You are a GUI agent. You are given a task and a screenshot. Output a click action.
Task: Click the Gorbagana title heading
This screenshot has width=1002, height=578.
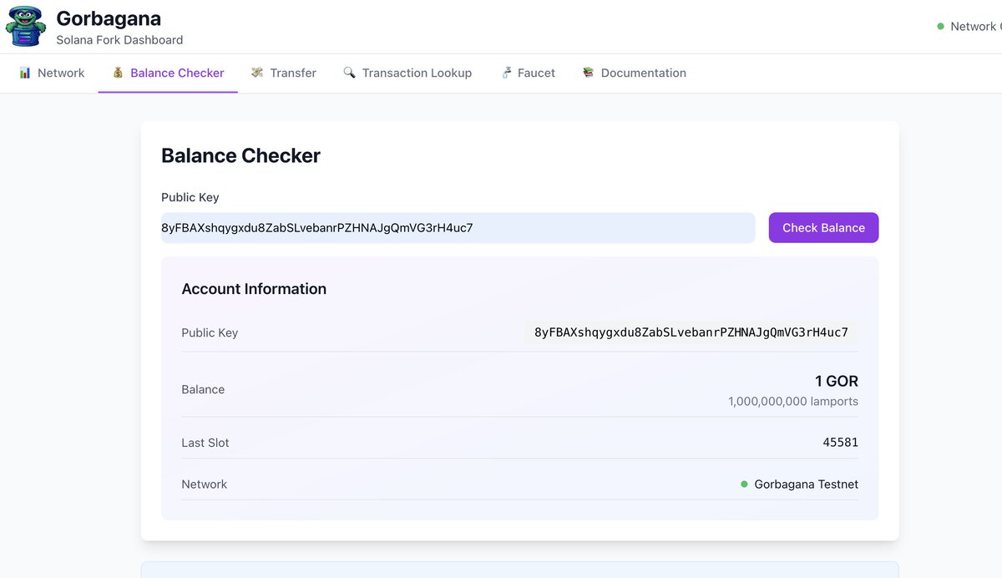109,18
